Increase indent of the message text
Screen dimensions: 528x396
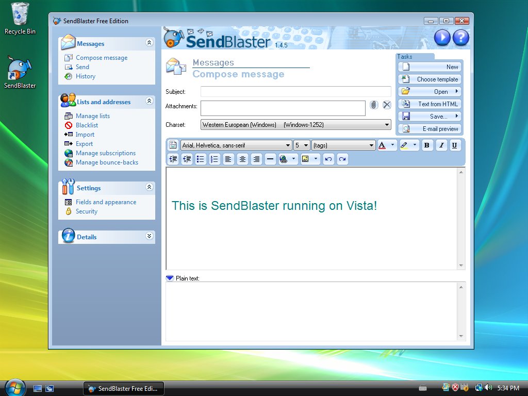point(173,159)
